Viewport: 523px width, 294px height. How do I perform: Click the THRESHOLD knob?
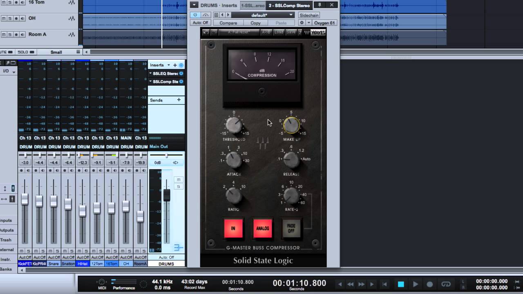[234, 126]
